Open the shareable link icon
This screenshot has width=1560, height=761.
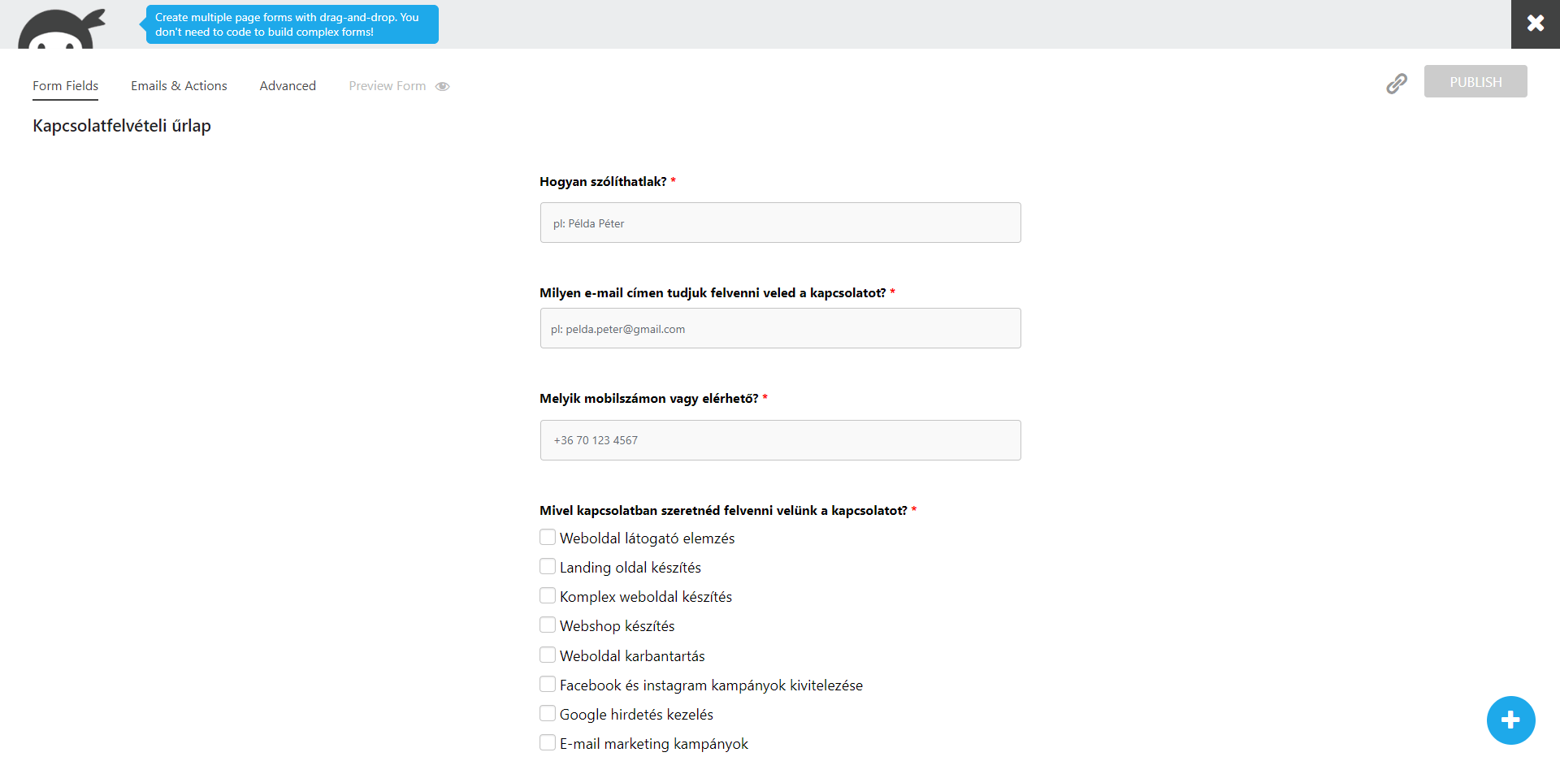point(1397,83)
